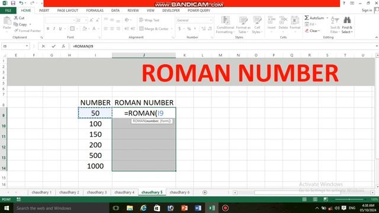Open the font size dropdown
The image size is (379, 213).
click(86, 20)
